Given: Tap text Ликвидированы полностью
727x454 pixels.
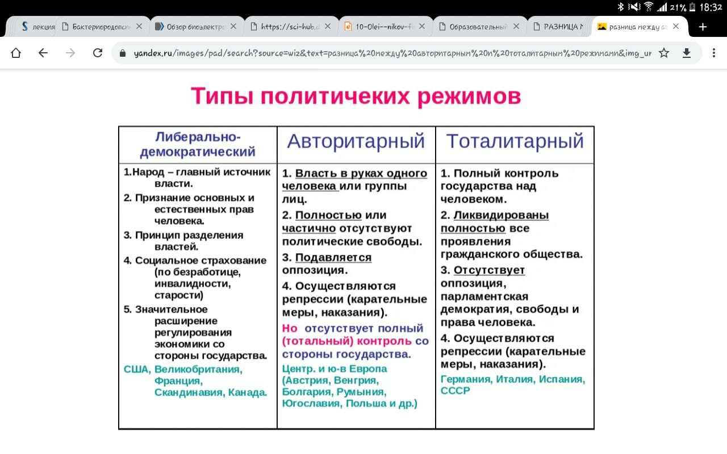Looking at the screenshot, I should [495, 222].
